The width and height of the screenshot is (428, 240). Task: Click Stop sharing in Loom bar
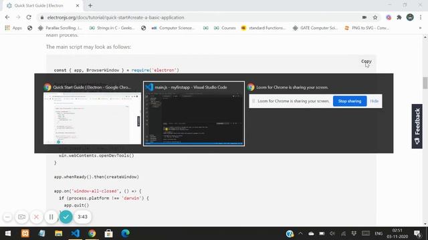tap(350, 101)
